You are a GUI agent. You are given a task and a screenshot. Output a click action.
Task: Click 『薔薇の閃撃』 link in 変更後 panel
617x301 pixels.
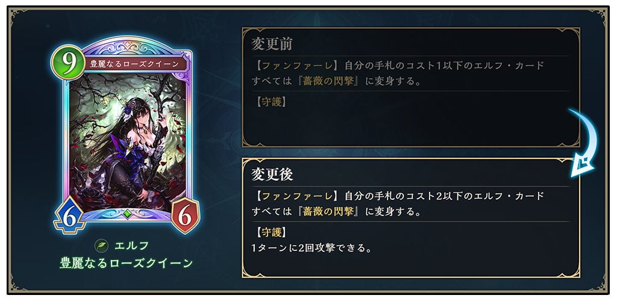point(330,213)
